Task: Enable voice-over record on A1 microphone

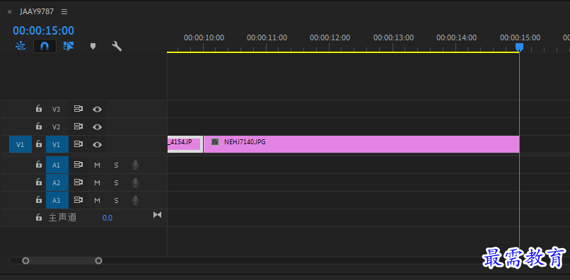Action: [135, 165]
